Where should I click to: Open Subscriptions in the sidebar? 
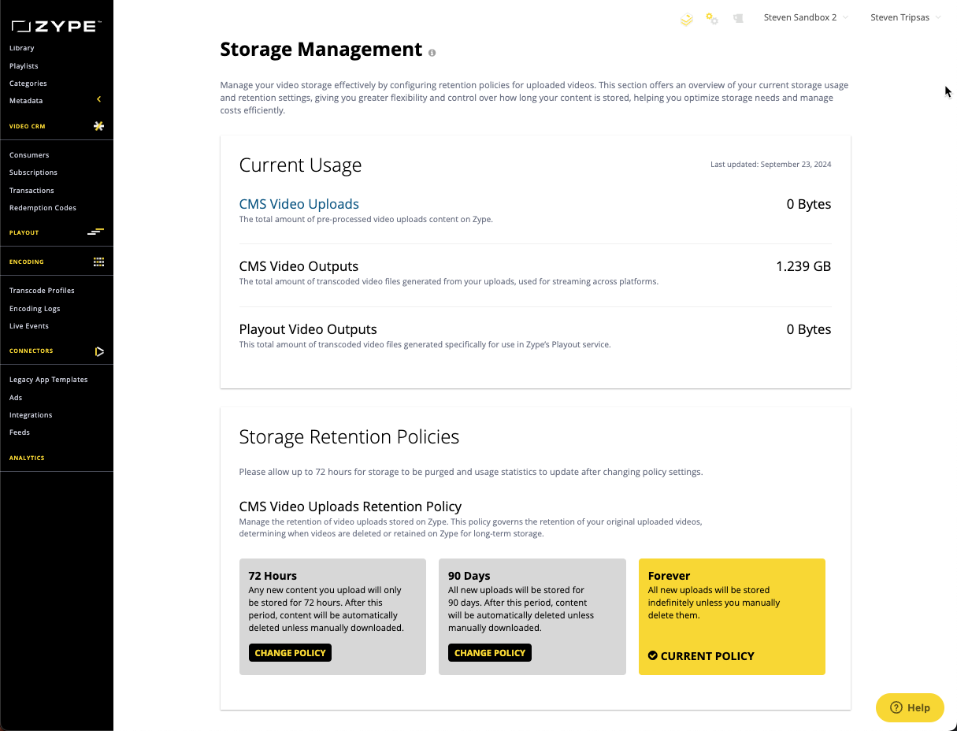(x=33, y=173)
